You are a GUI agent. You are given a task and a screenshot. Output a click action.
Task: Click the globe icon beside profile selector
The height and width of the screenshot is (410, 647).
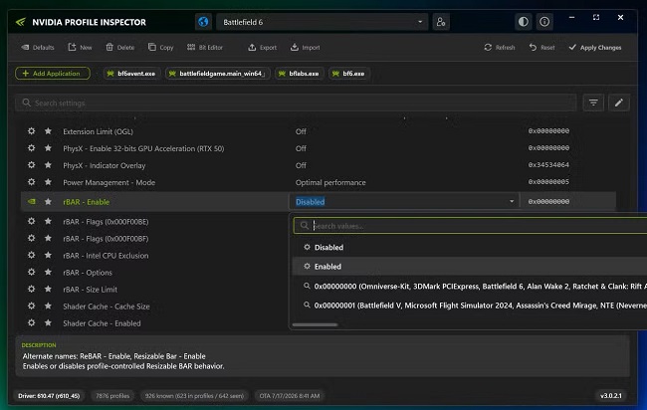coord(203,22)
